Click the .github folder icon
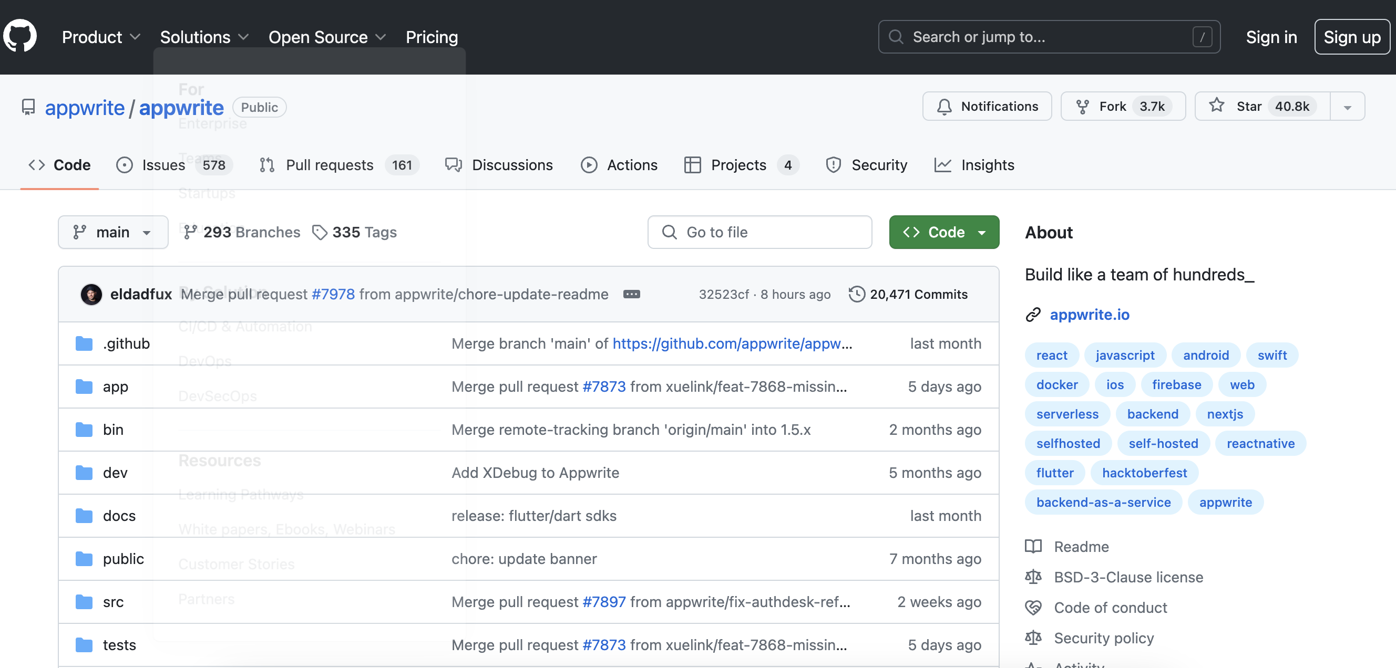Viewport: 1396px width, 668px height. point(84,343)
